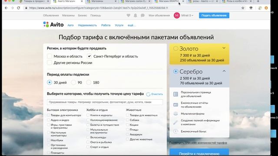Open the Мои объявления link
Screen dimensions: 278x156
coord(159,16)
